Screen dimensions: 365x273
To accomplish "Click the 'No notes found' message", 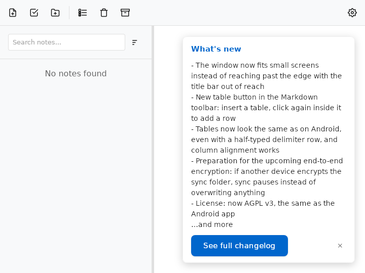I will pos(76,73).
